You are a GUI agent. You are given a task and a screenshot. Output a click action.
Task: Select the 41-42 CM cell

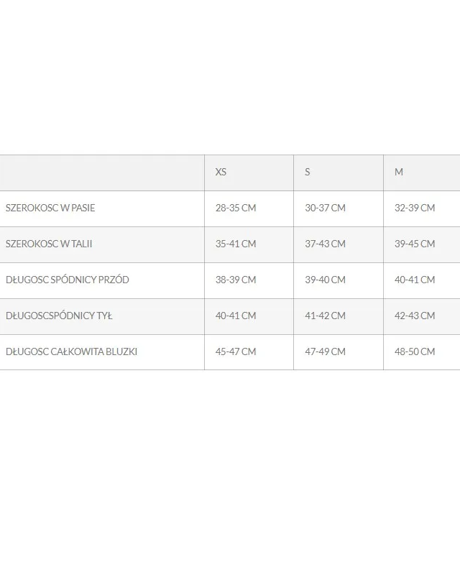tap(325, 316)
